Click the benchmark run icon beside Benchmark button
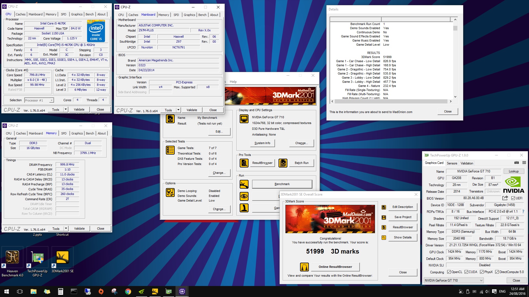 (244, 184)
